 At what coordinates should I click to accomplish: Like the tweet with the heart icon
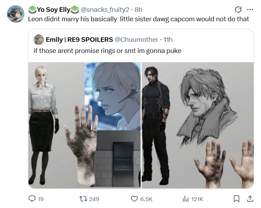point(134,199)
